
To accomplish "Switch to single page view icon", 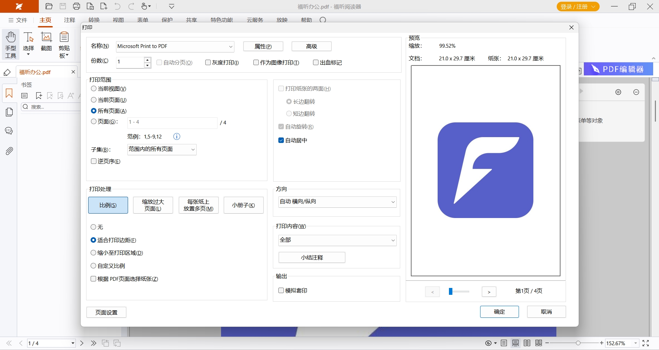I will [504, 343].
